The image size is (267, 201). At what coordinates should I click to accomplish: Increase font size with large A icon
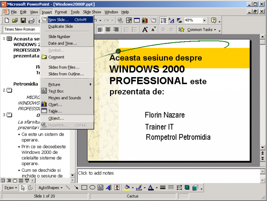[x=145, y=30]
